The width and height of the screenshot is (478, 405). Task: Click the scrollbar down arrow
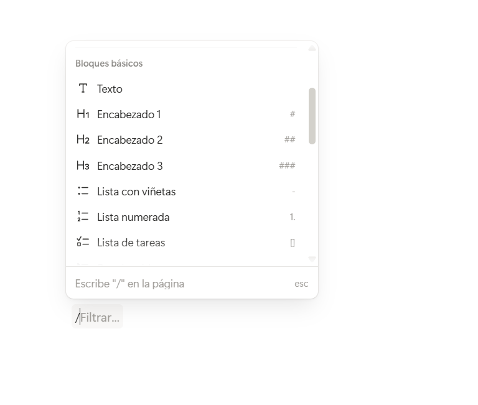(312, 259)
